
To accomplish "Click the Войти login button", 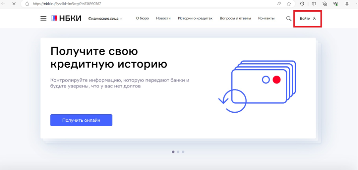I will pos(308,19).
